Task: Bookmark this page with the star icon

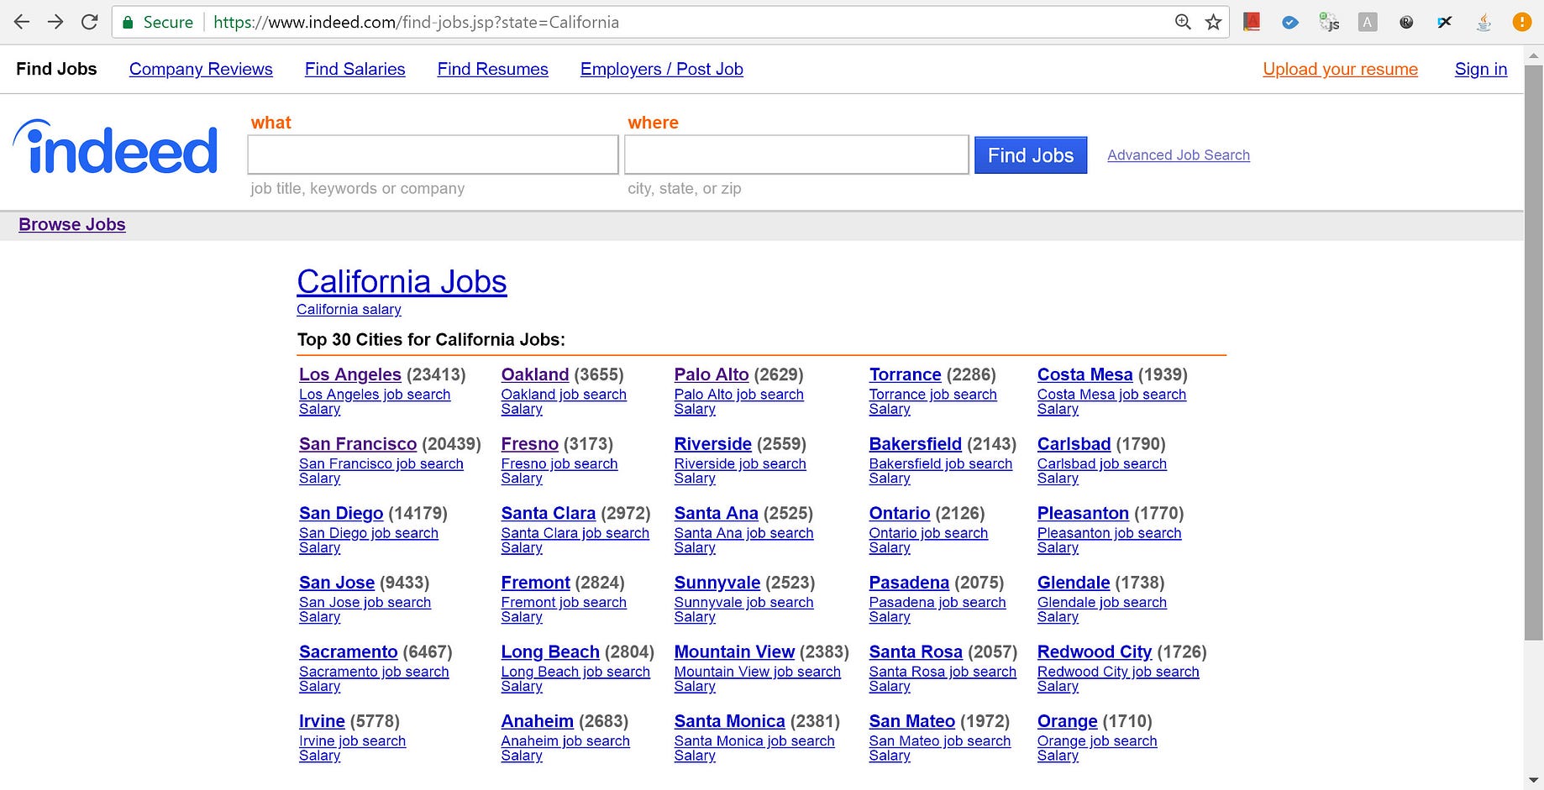Action: (1213, 22)
